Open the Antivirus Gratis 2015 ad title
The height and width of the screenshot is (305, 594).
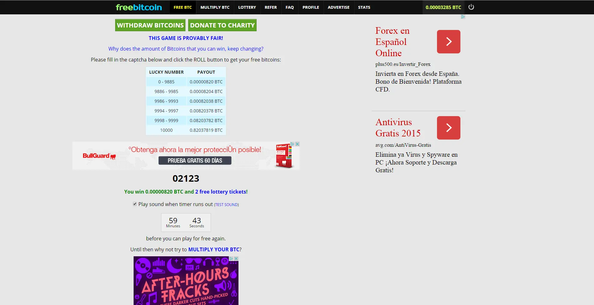coord(398,128)
